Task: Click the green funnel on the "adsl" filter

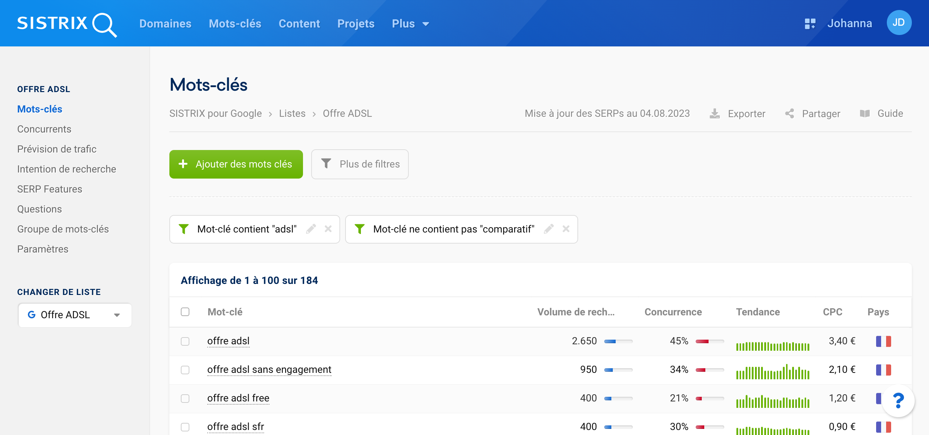Action: 184,229
